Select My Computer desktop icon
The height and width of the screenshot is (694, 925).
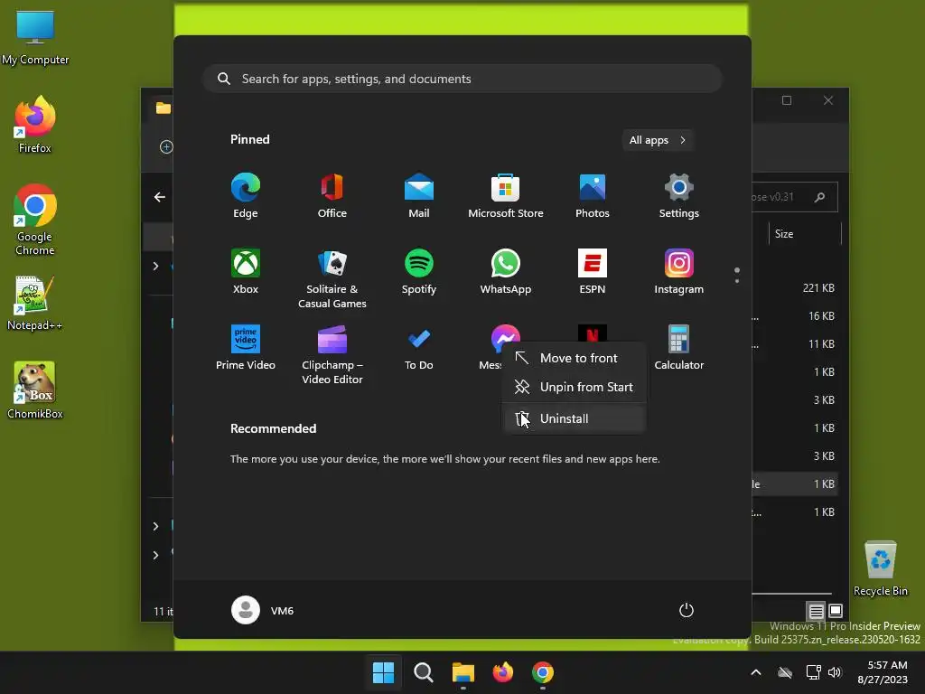(35, 38)
